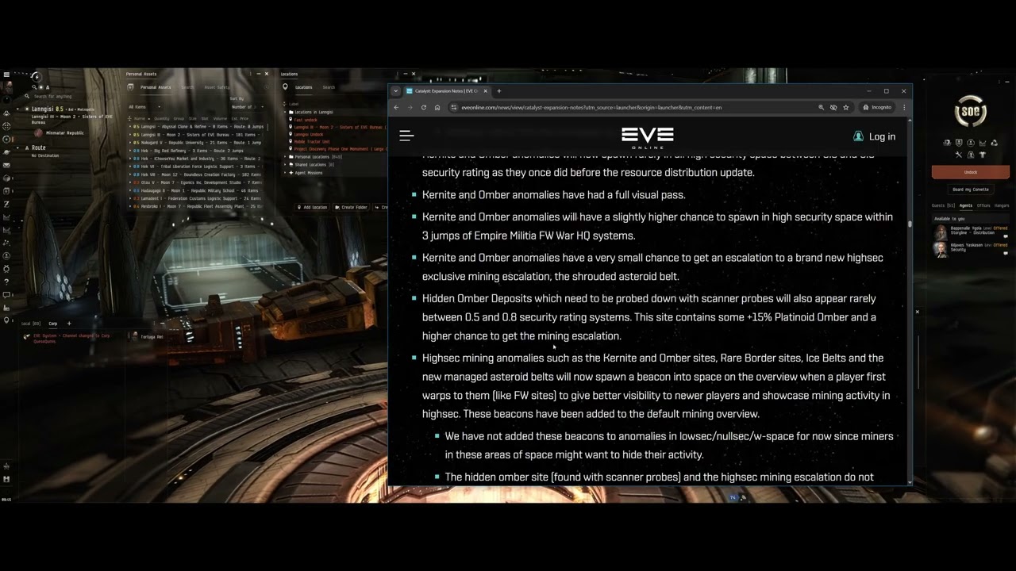The image size is (1016, 571).
Task: Switch to the Local chat tab
Action: pyautogui.click(x=31, y=324)
